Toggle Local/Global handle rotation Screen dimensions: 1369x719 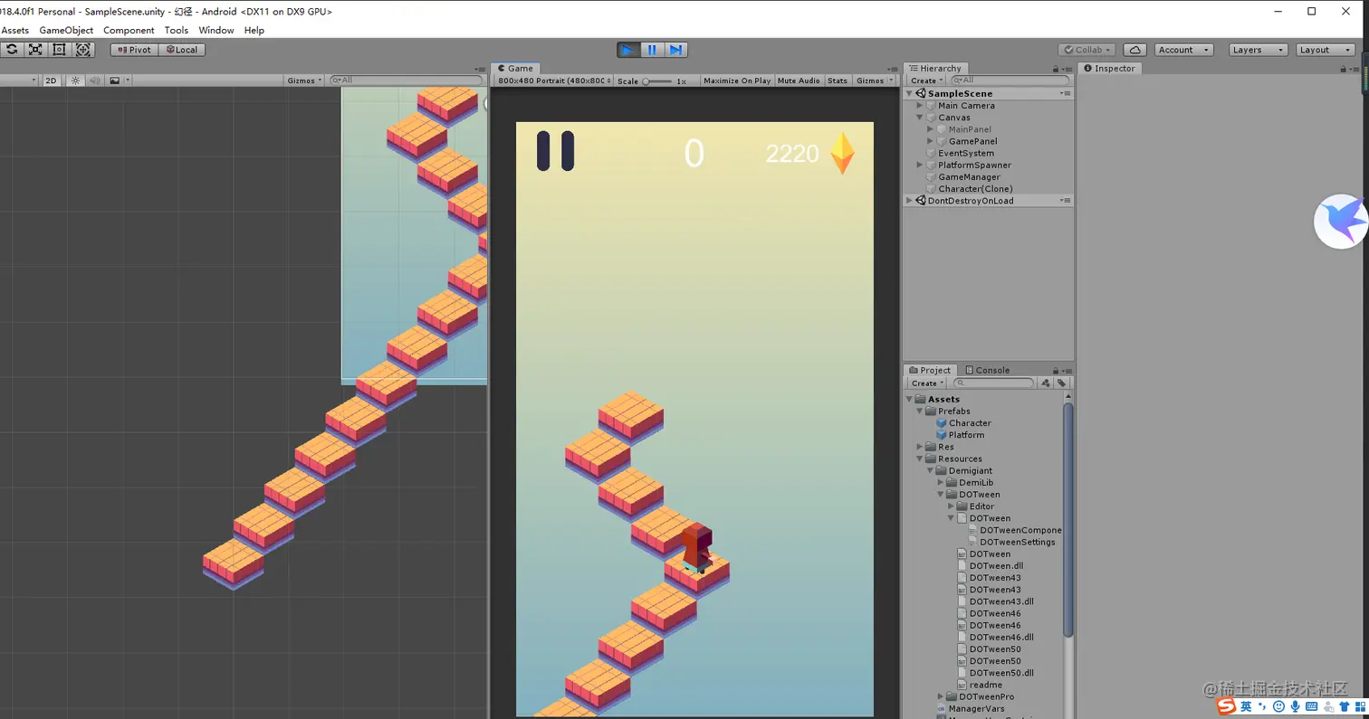tap(181, 50)
